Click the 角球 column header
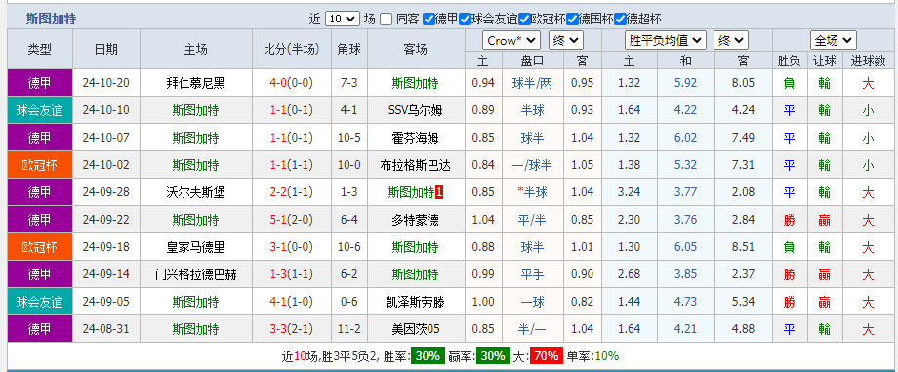 point(348,49)
